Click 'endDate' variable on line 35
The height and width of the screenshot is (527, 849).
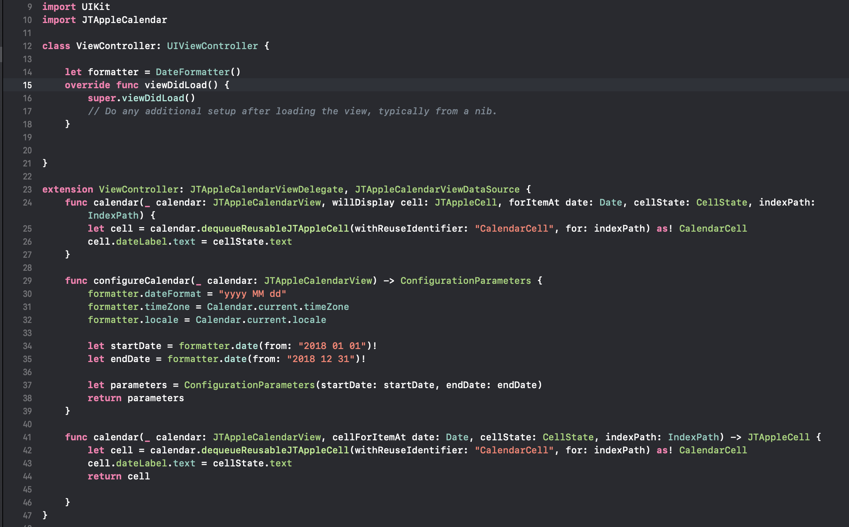(x=130, y=359)
